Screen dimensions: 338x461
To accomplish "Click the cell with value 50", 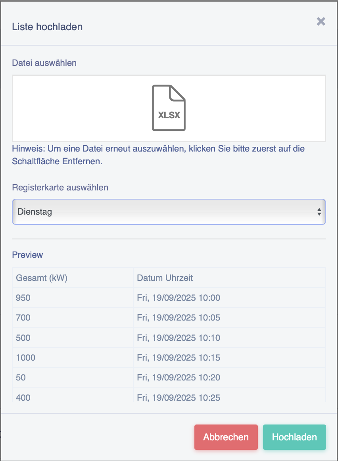I will coord(73,378).
